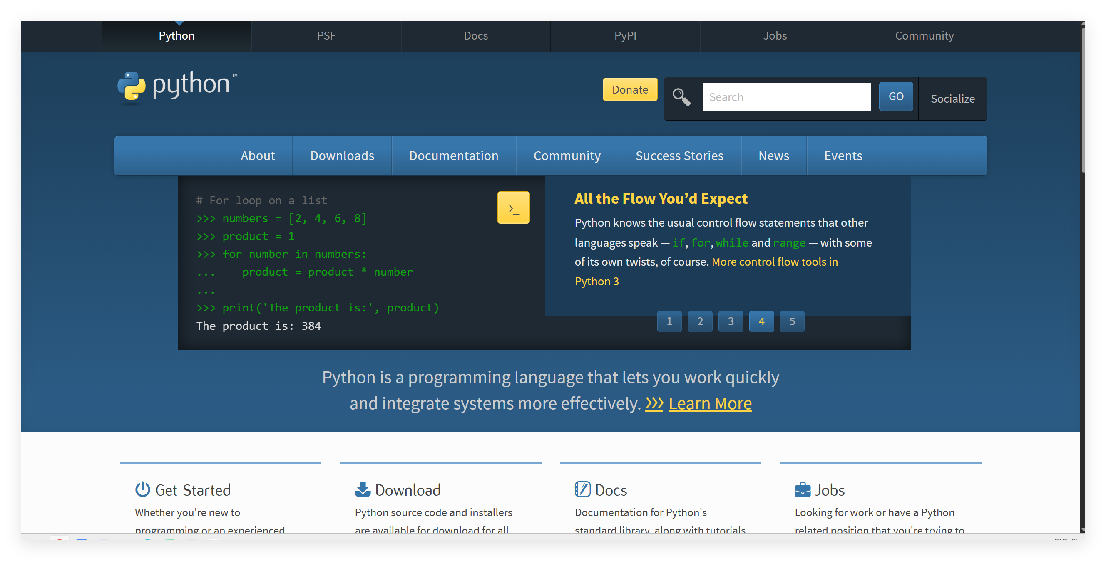Select the Python top-bar tab
This screenshot has width=1106, height=561.
point(176,36)
